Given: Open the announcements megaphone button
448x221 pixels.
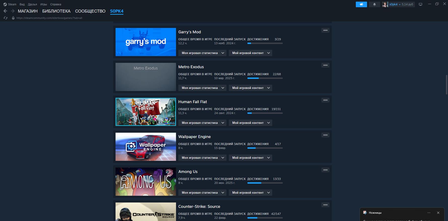Looking at the screenshot, I should pyautogui.click(x=361, y=4).
